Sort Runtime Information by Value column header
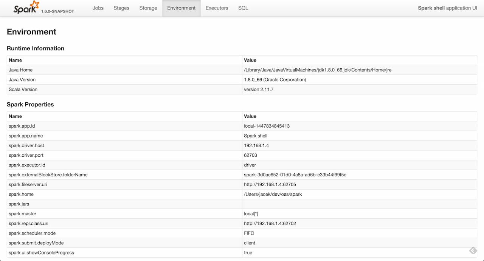This screenshot has width=484, height=261. click(250, 60)
